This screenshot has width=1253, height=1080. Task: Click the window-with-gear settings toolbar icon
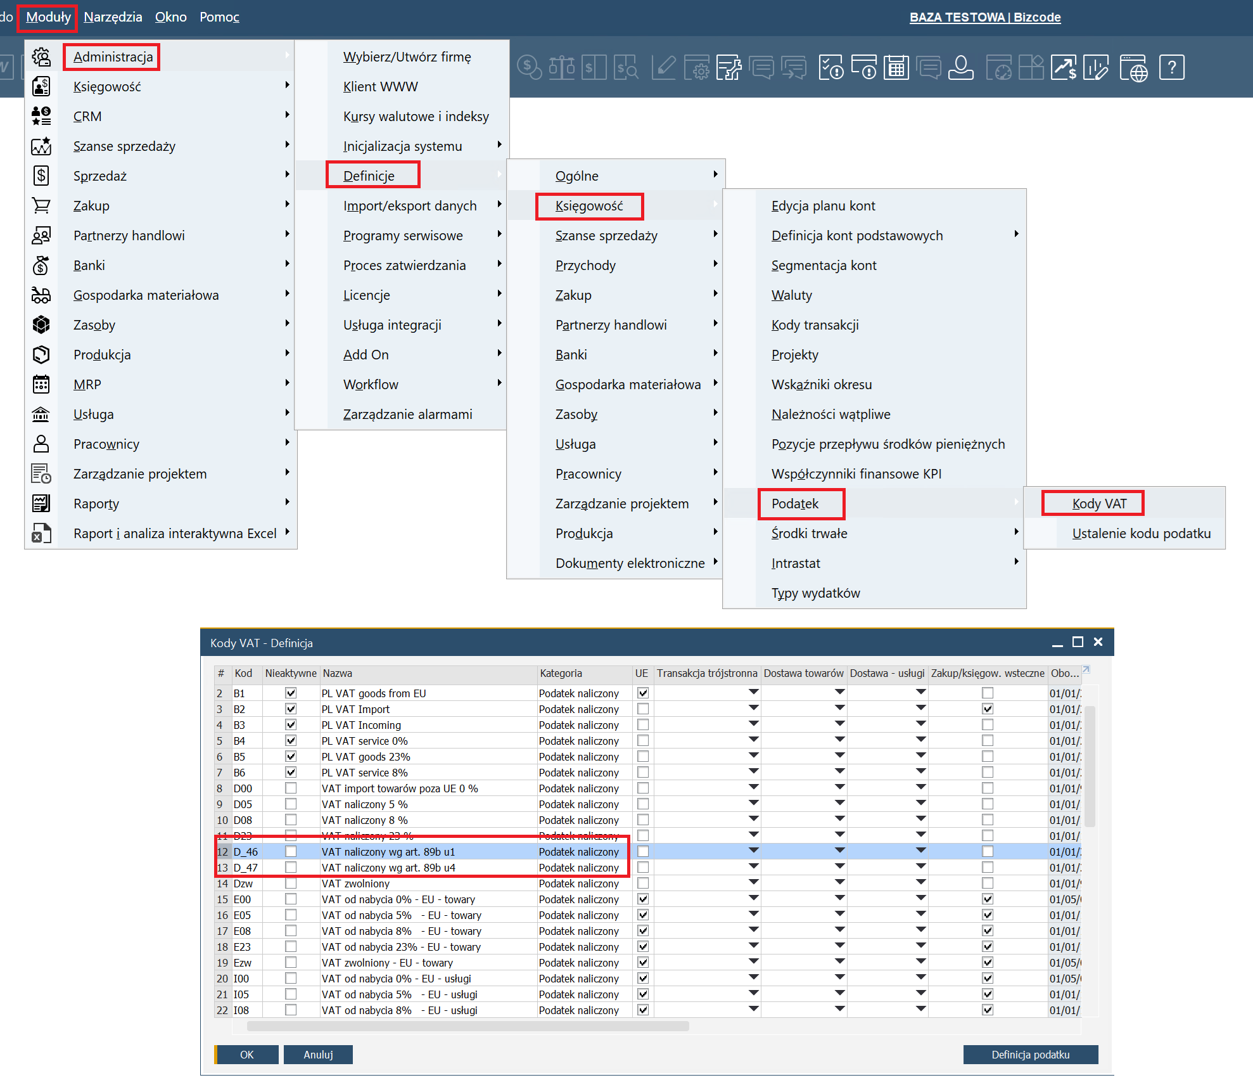(x=696, y=67)
